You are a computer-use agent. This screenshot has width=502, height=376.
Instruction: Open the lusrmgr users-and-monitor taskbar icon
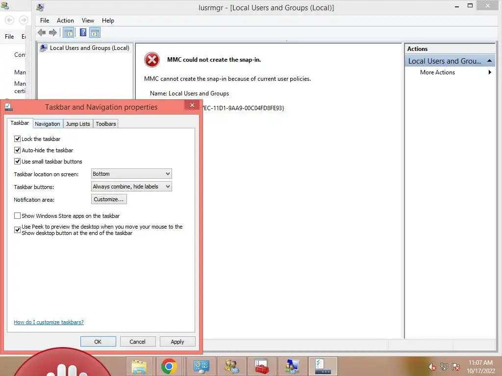click(x=292, y=366)
